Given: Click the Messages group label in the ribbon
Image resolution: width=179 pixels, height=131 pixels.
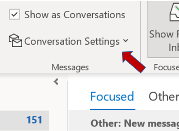Looking at the screenshot, I should pyautogui.click(x=70, y=67).
